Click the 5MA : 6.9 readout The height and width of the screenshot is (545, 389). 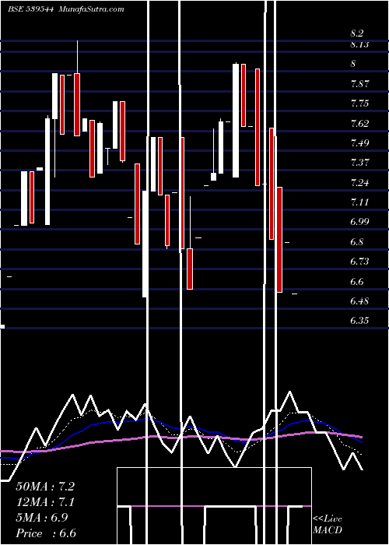tap(42, 518)
